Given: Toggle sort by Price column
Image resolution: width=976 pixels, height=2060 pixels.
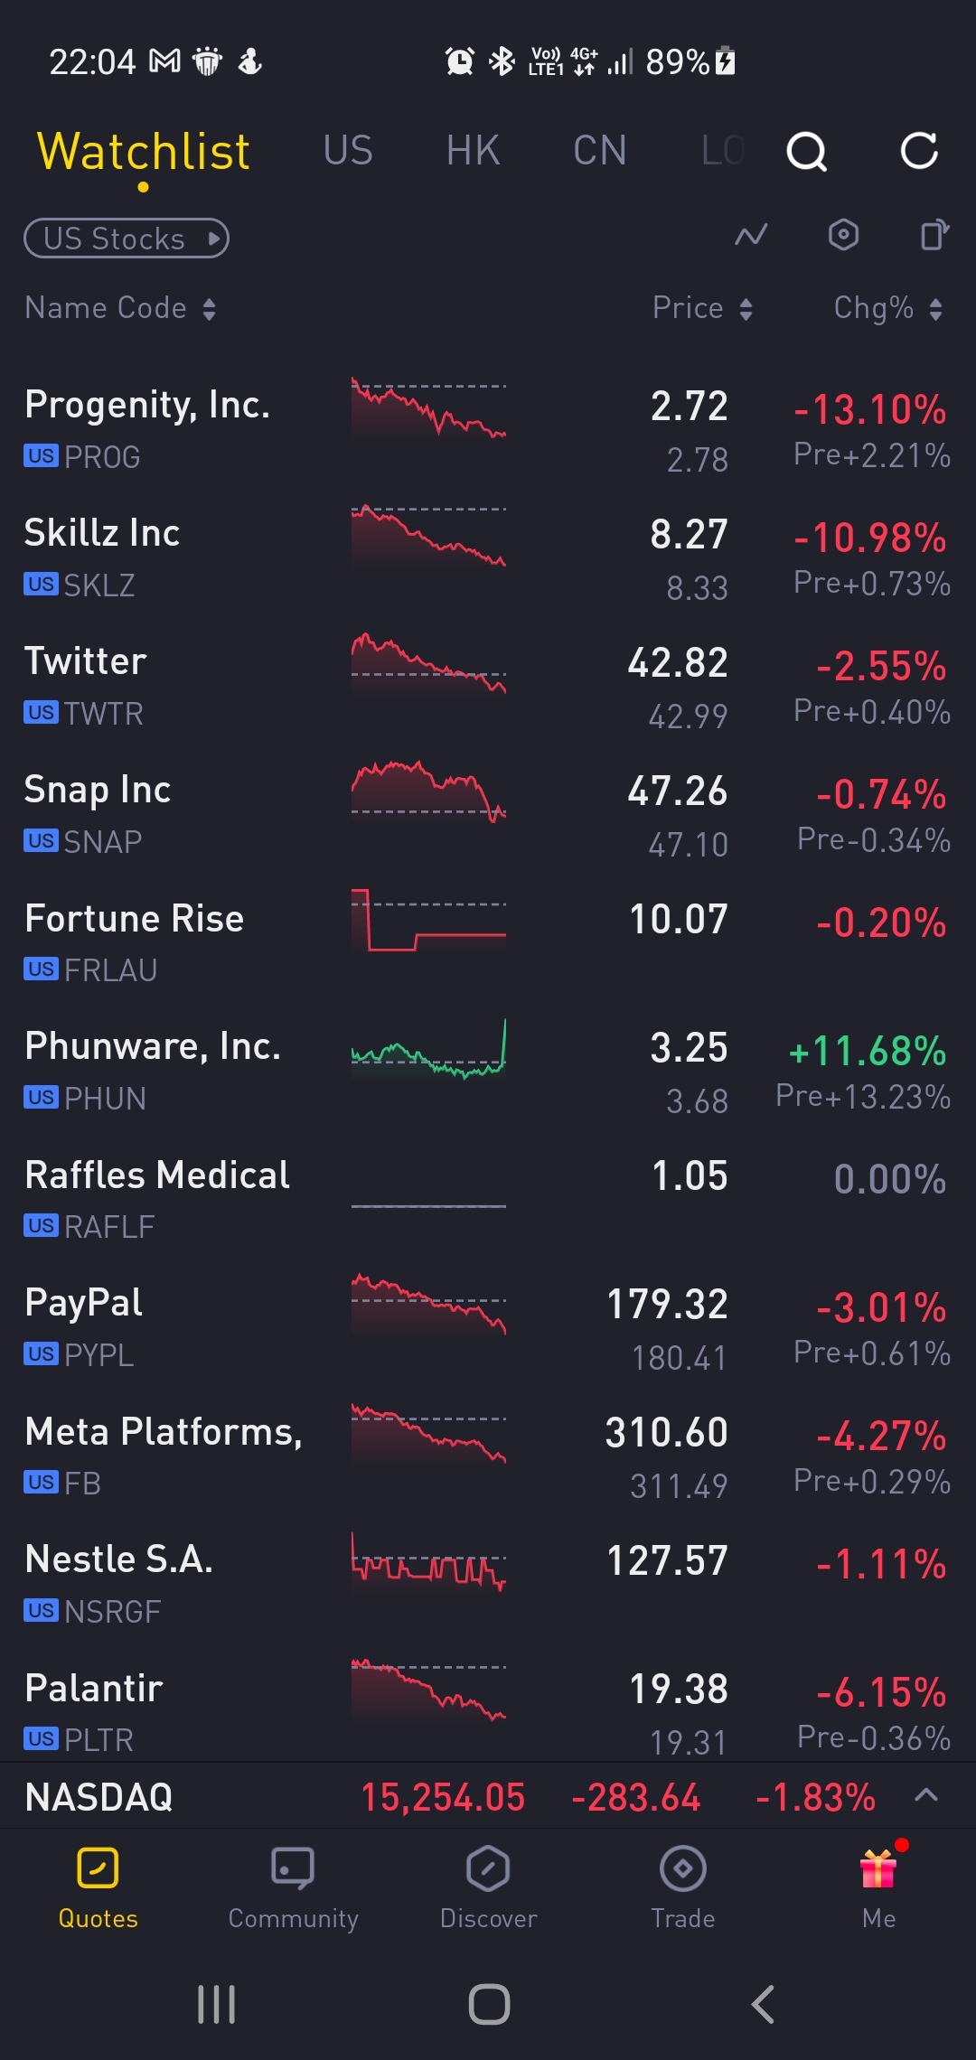Looking at the screenshot, I should coord(702,308).
